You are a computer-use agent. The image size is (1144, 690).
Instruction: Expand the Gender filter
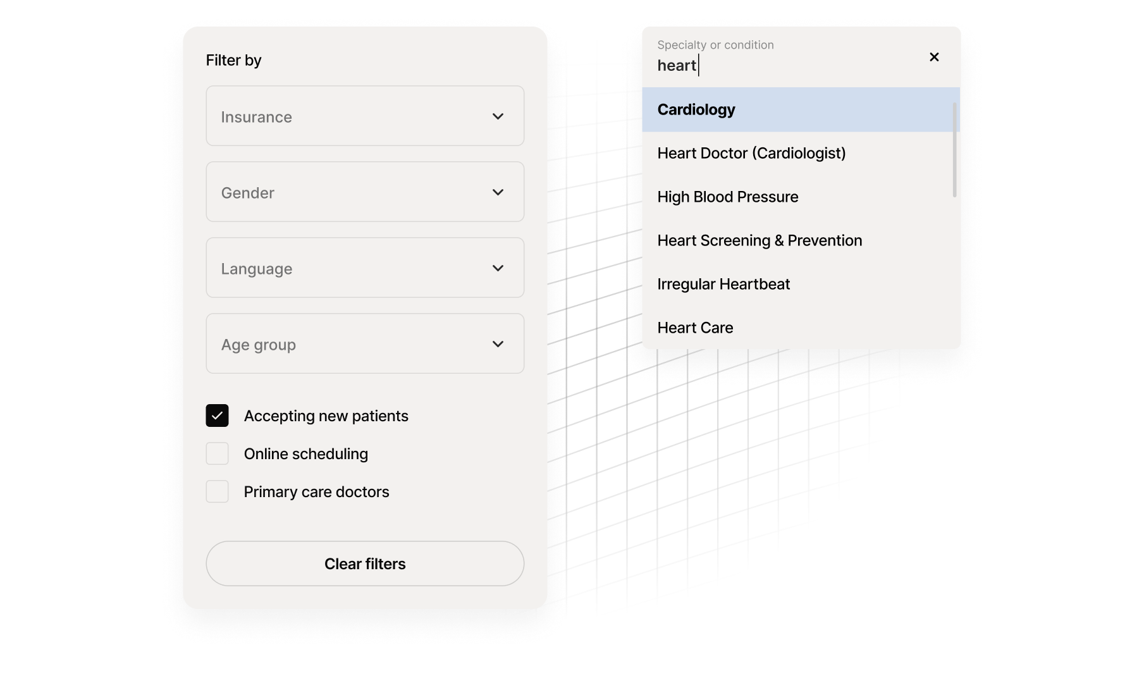tap(365, 192)
